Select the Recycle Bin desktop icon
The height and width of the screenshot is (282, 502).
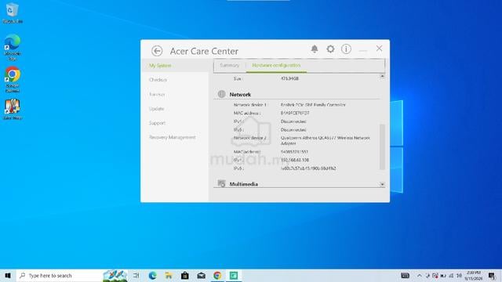tap(13, 13)
